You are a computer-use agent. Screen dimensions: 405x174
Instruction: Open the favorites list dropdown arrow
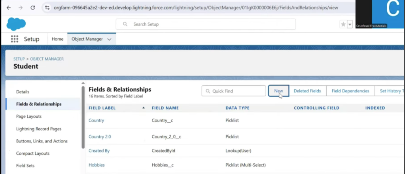pyautogui.click(x=350, y=24)
